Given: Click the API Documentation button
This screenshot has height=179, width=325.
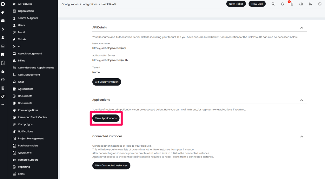Looking at the screenshot, I should click(x=107, y=82).
